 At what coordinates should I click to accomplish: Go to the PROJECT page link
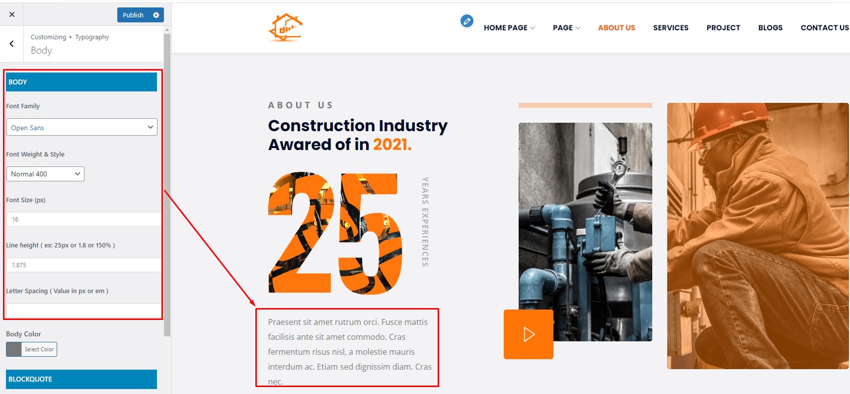click(723, 28)
